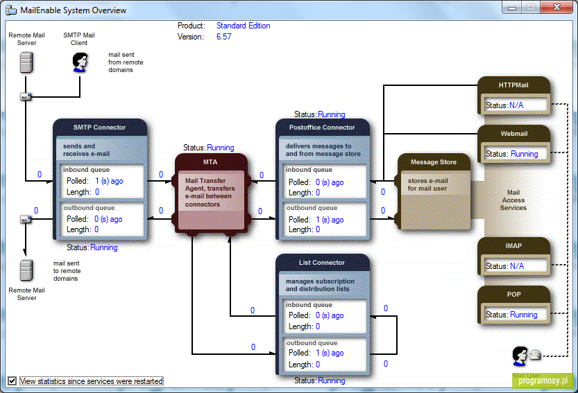Click the inbound mail envelope icon near top server
The height and width of the screenshot is (393, 578).
[x=26, y=97]
